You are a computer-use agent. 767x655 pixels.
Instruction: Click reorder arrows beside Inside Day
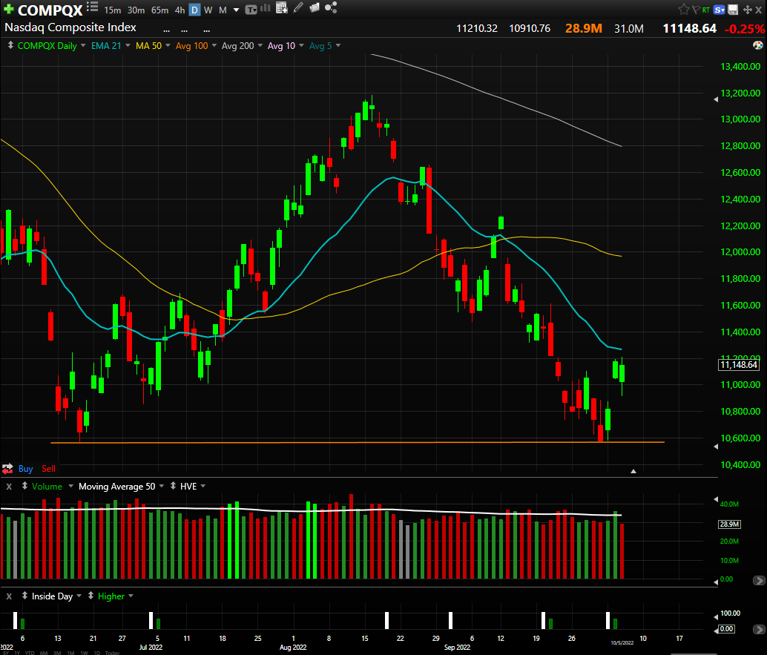tap(24, 596)
